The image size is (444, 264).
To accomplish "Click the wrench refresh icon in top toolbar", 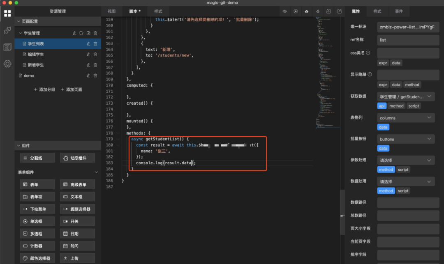I will pyautogui.click(x=296, y=11).
